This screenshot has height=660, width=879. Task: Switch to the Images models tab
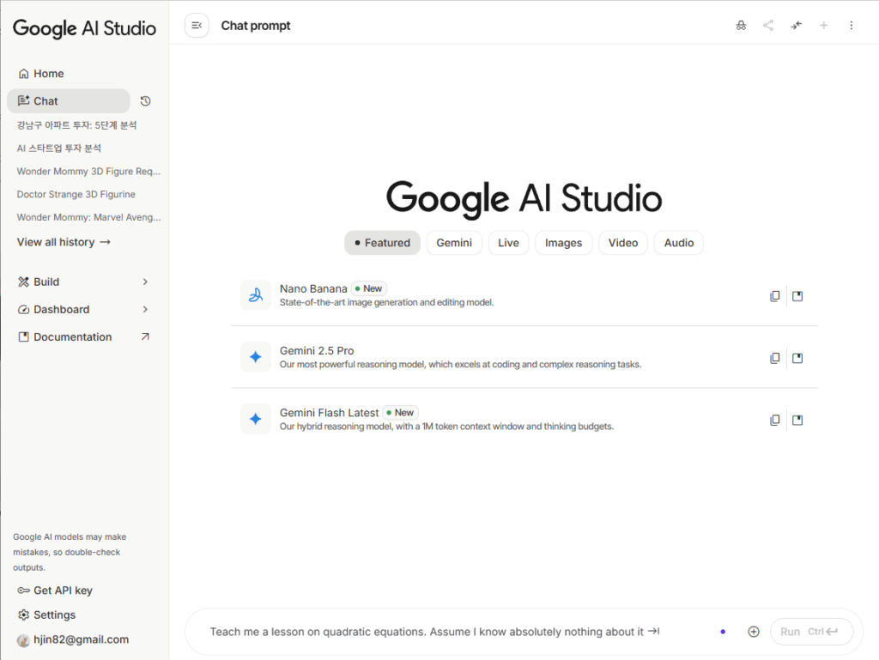pyautogui.click(x=563, y=243)
